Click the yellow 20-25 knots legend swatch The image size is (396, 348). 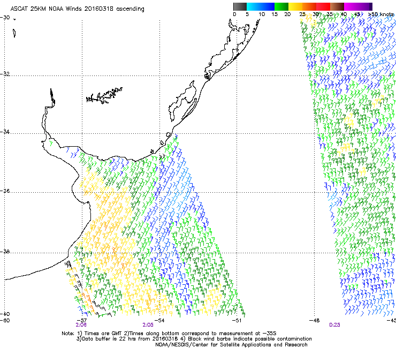click(x=295, y=6)
